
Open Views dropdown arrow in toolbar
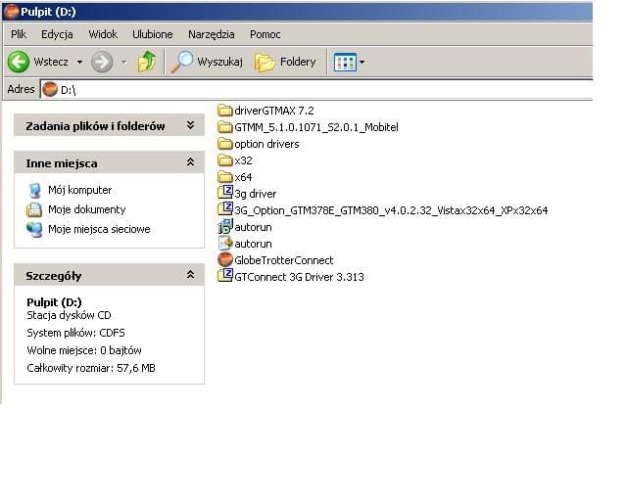pos(362,63)
